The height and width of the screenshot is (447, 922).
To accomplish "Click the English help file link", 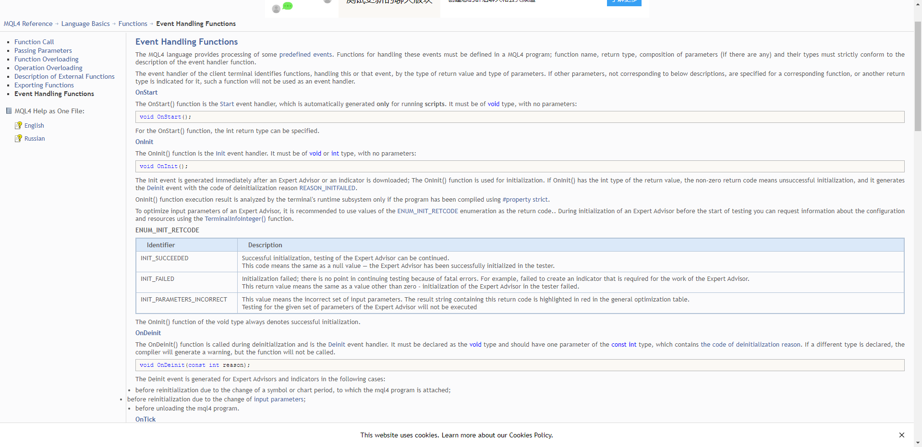I will tap(34, 125).
